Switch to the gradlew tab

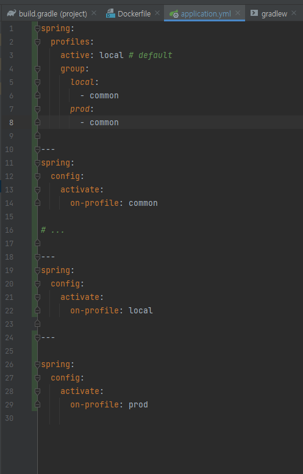274,13
